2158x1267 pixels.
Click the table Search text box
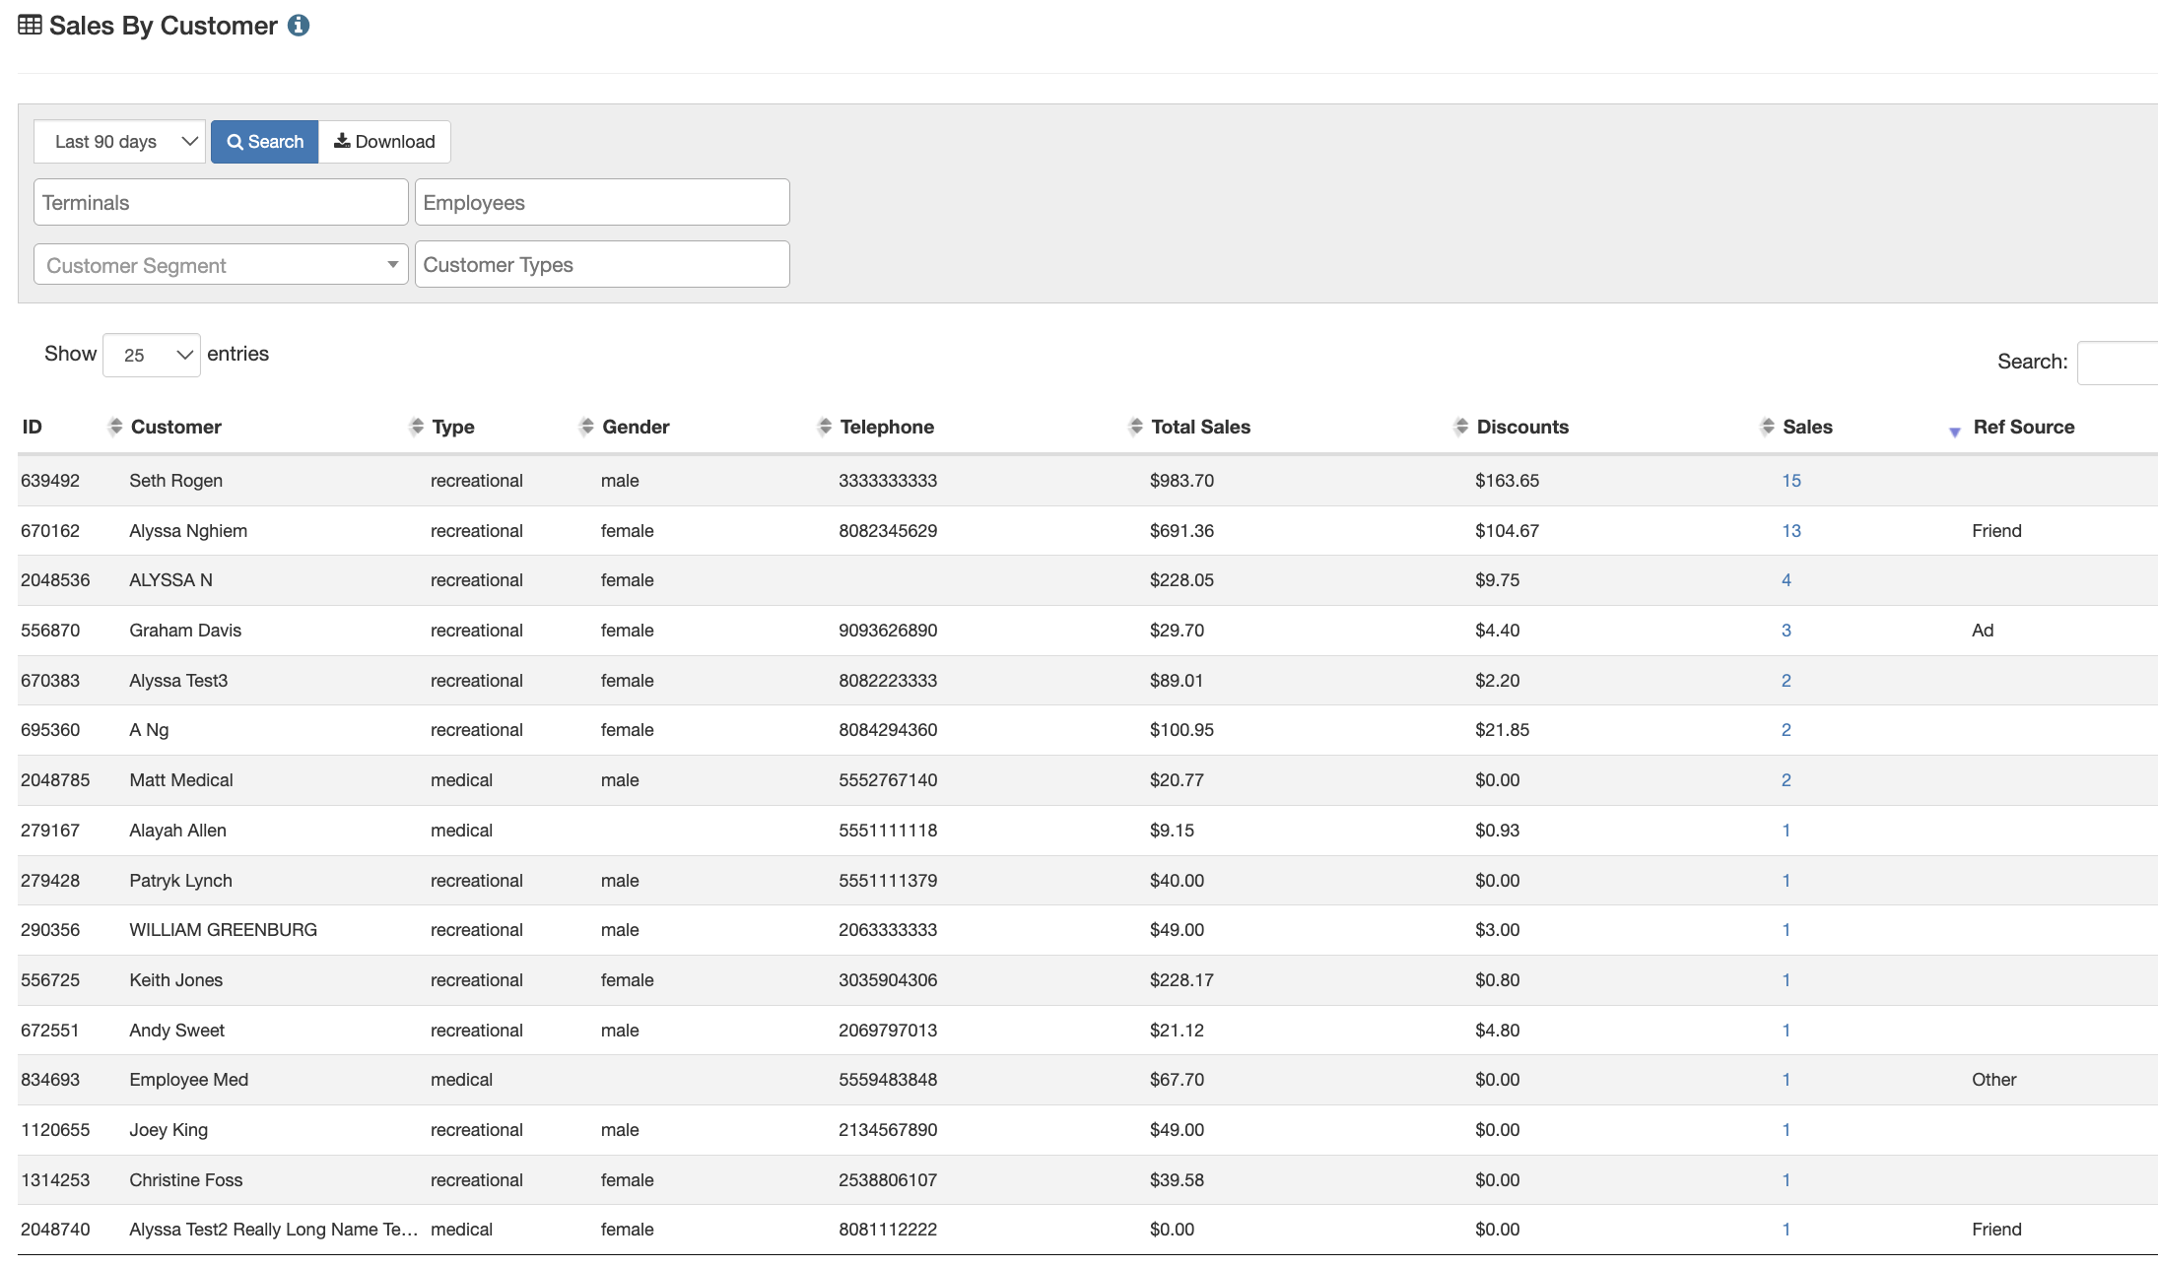(2117, 363)
